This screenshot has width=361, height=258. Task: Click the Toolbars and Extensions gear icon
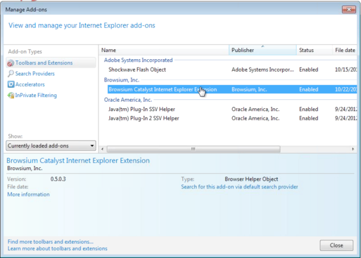(11, 63)
